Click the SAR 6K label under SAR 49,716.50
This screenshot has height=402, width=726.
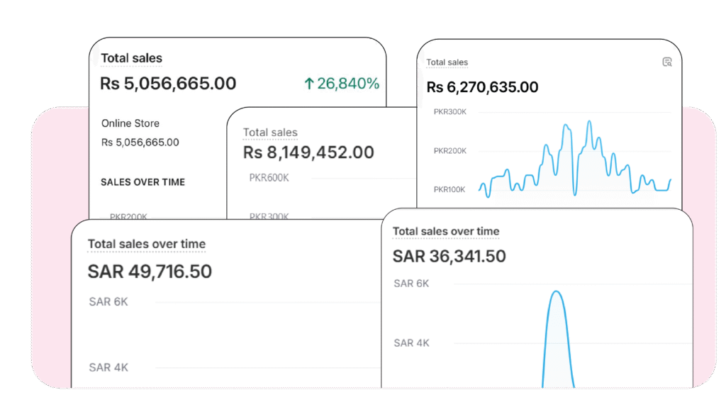(108, 302)
